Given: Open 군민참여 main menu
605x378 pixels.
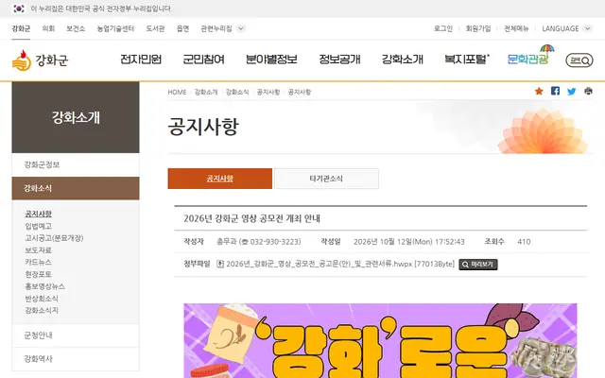Looking at the screenshot, I should click(x=204, y=60).
